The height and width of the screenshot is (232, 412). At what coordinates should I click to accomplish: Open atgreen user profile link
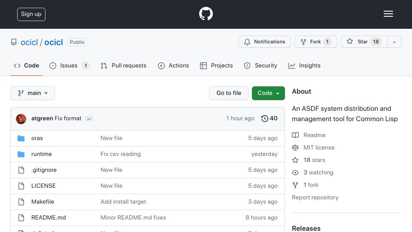click(42, 119)
